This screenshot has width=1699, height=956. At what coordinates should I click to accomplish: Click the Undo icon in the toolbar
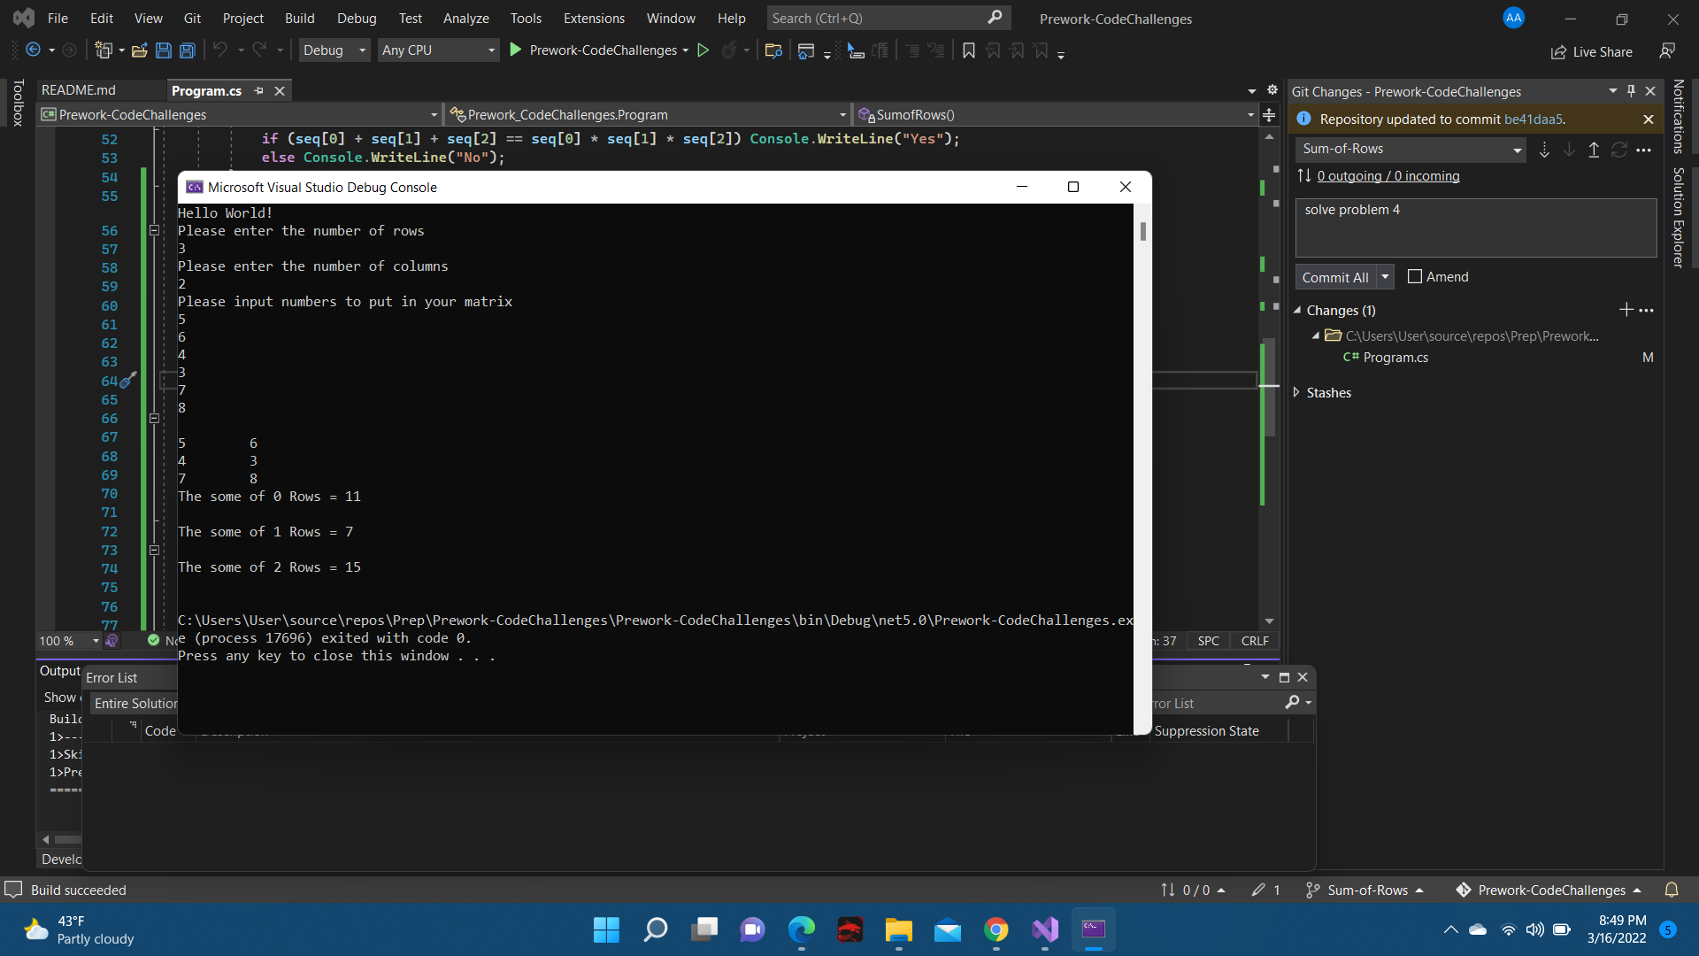(x=221, y=50)
